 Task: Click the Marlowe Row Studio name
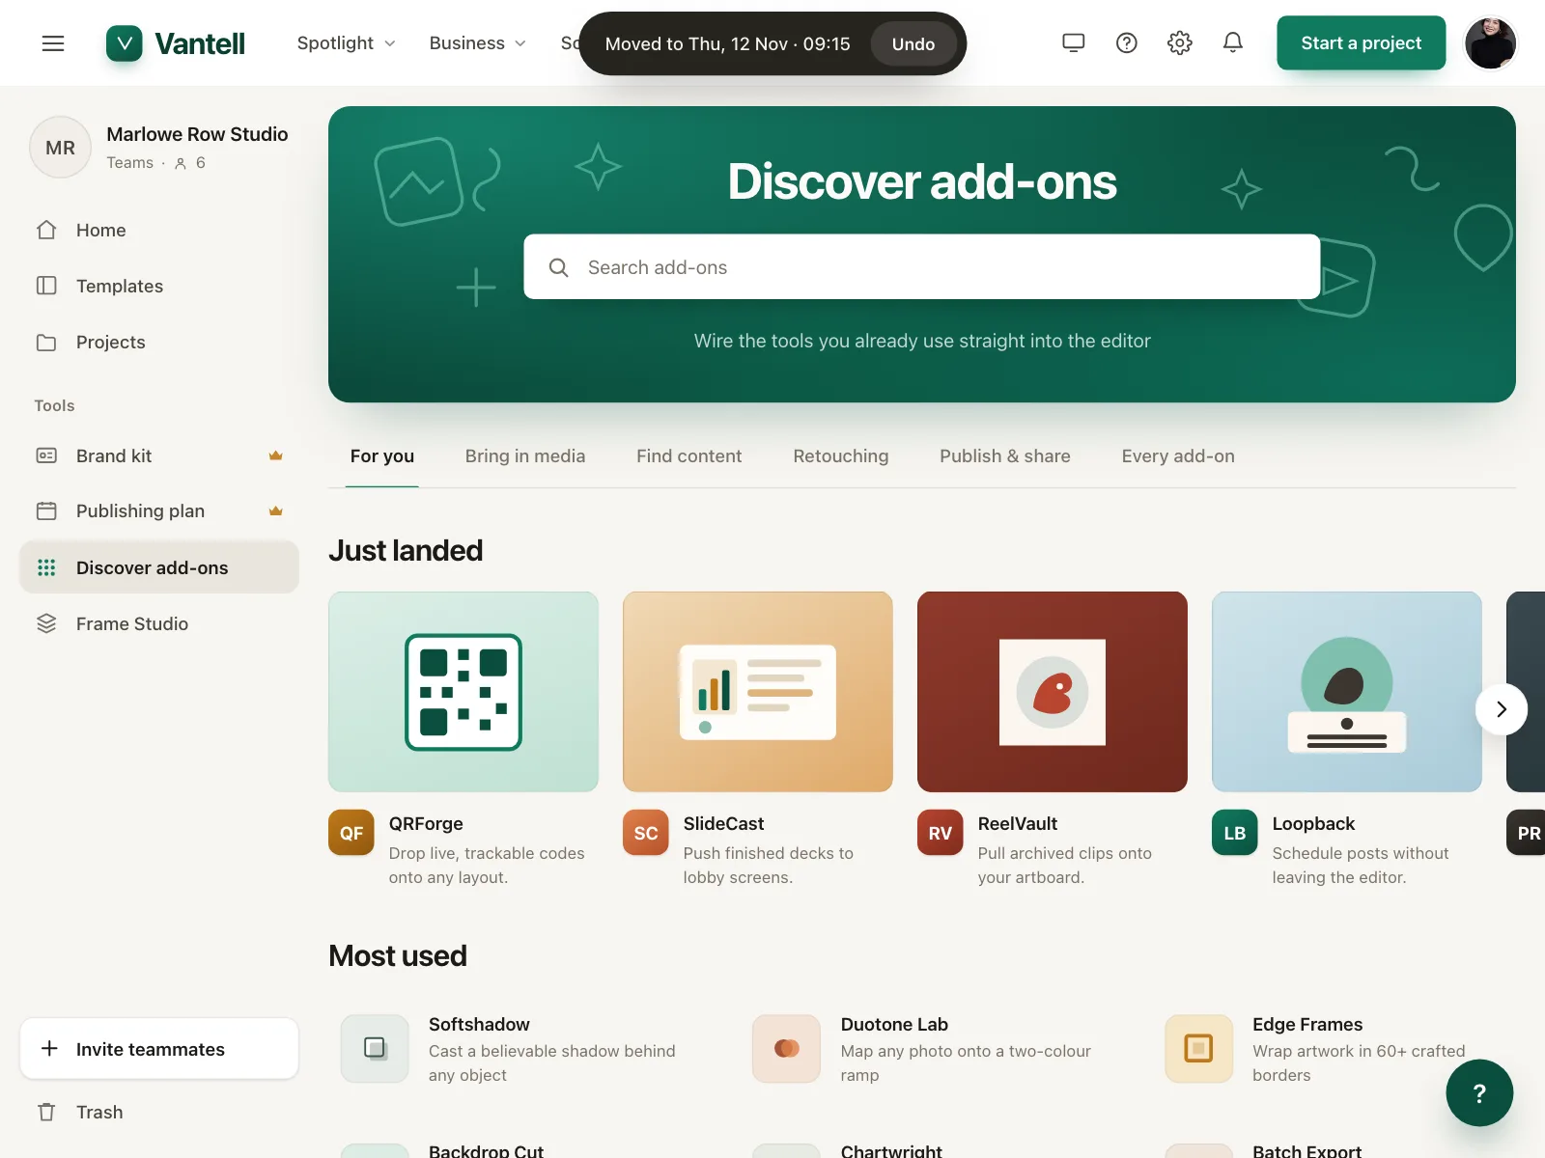tap(197, 134)
